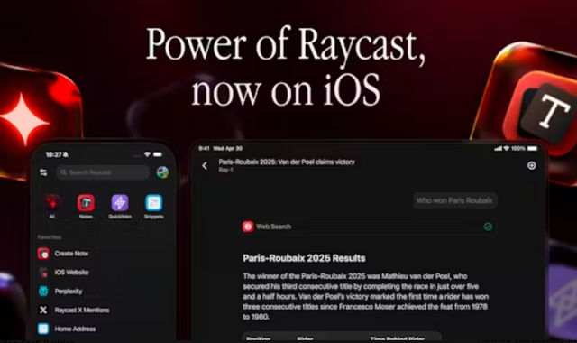Click the Paris-Roubaix 2025 Results heading
This screenshot has width=577, height=343.
tap(304, 258)
